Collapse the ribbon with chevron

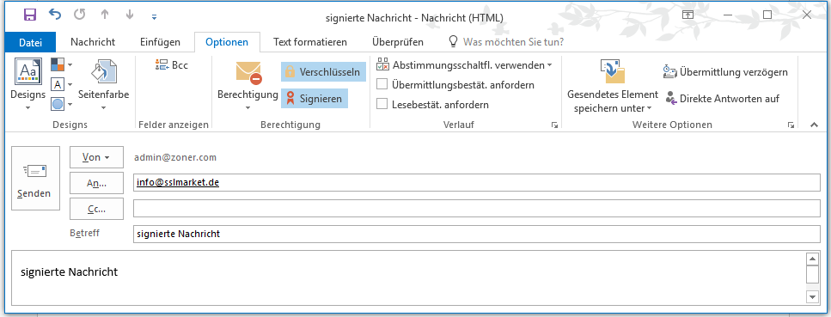tap(814, 125)
